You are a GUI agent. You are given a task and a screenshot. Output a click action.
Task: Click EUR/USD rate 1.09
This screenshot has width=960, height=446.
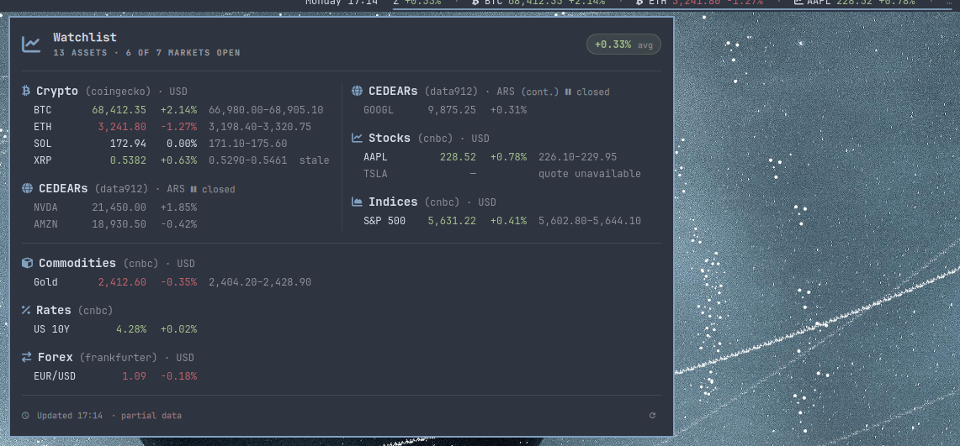click(x=134, y=376)
